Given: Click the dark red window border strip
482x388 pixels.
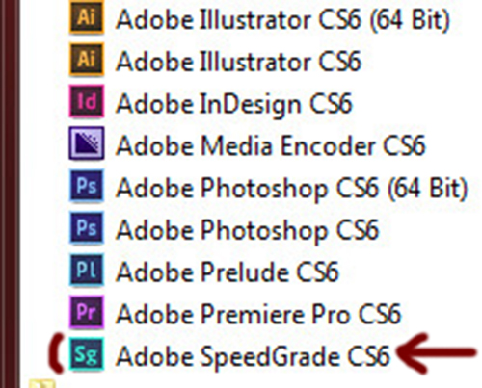Looking at the screenshot, I should (x=11, y=194).
